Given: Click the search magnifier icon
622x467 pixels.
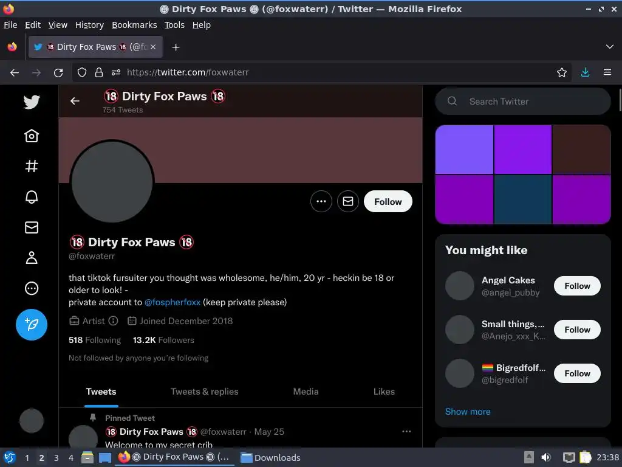Looking at the screenshot, I should coord(452,102).
